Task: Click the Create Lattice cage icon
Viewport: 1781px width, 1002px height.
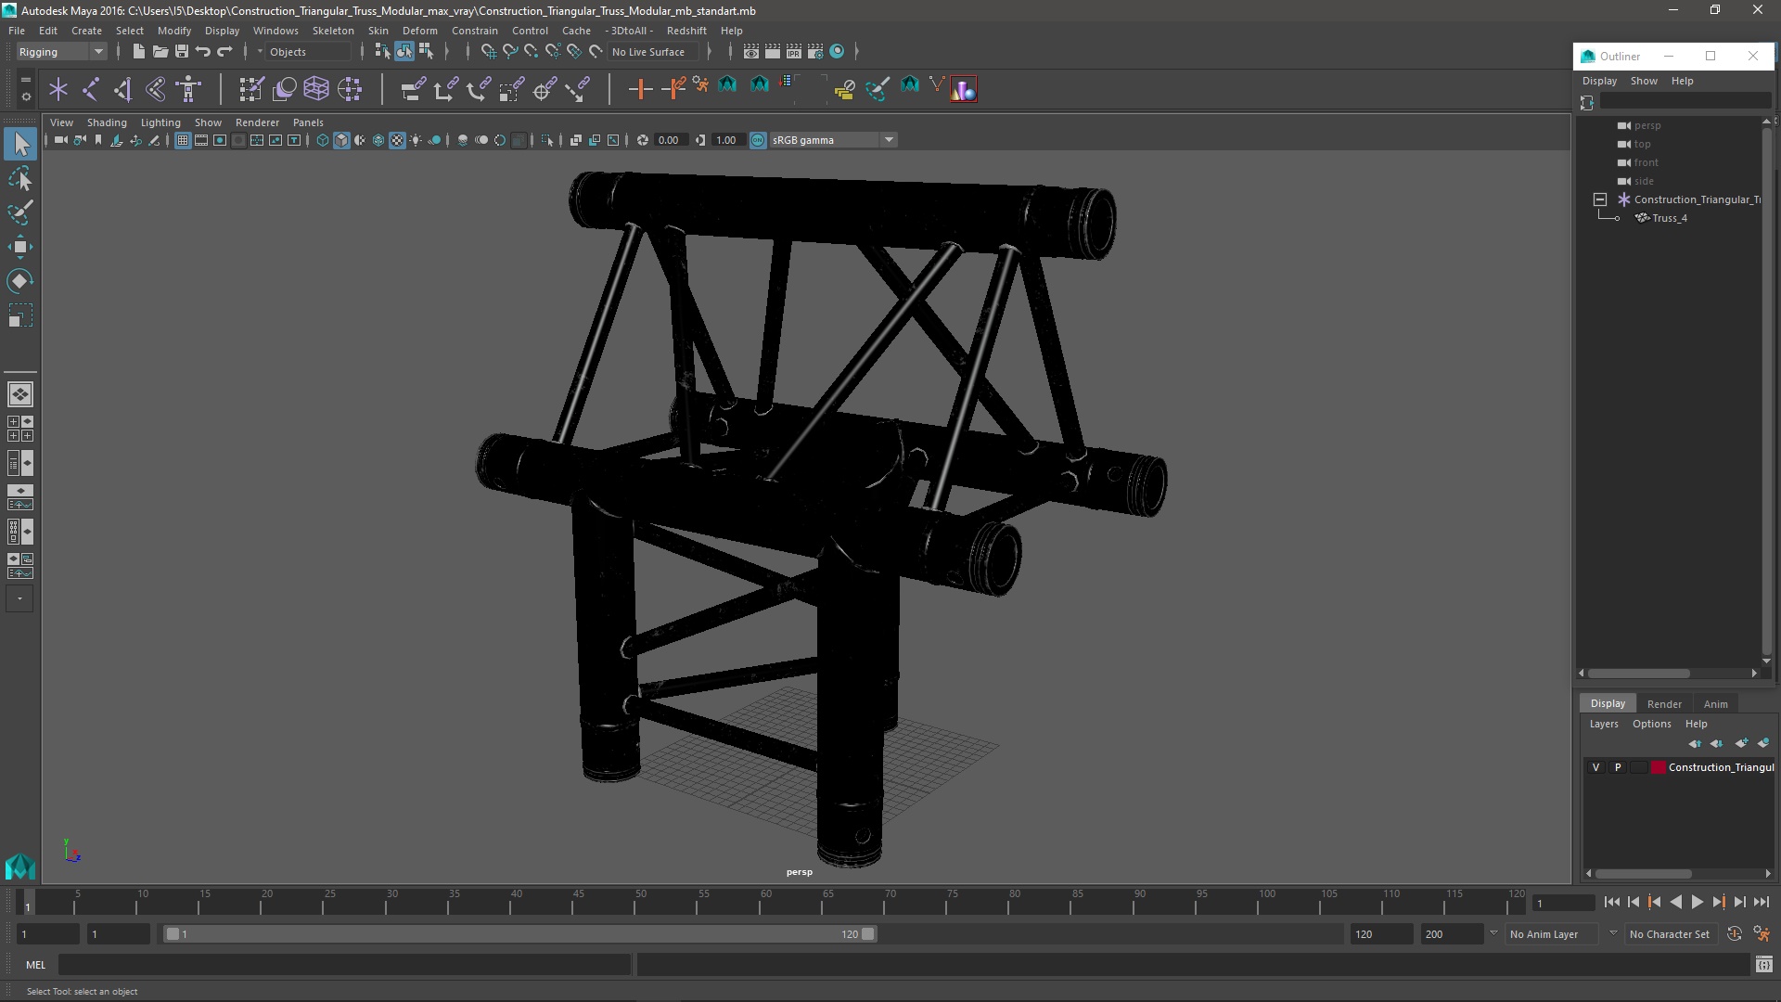Action: click(316, 89)
